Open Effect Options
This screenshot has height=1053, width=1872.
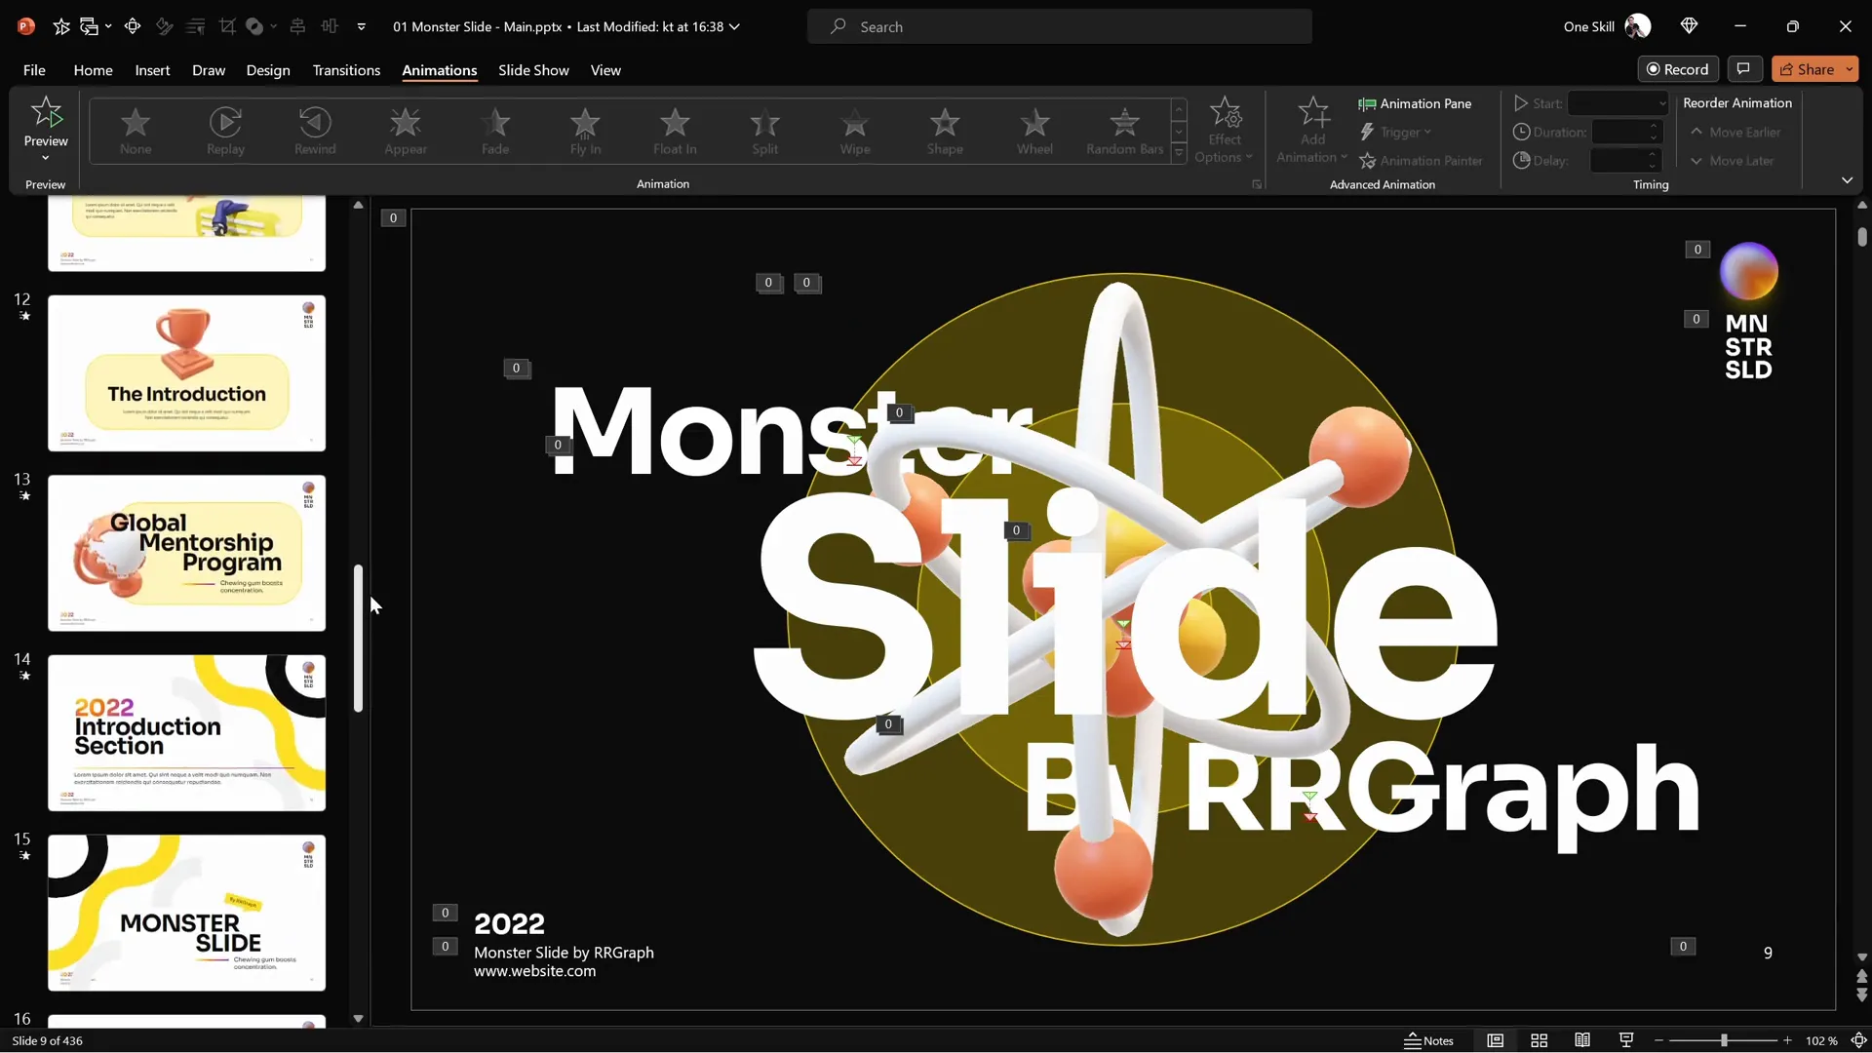(x=1225, y=130)
